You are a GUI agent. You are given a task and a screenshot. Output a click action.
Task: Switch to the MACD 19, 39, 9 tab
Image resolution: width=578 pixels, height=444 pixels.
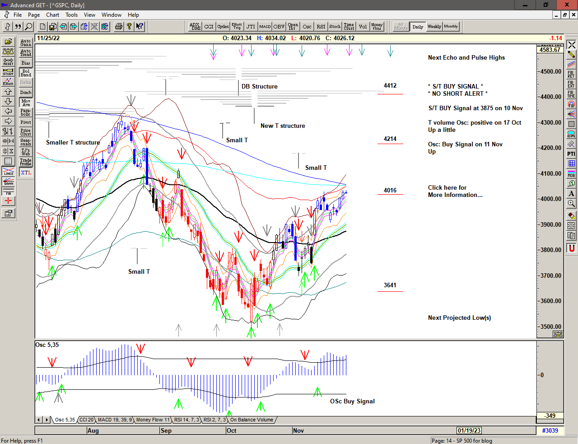pos(115,420)
